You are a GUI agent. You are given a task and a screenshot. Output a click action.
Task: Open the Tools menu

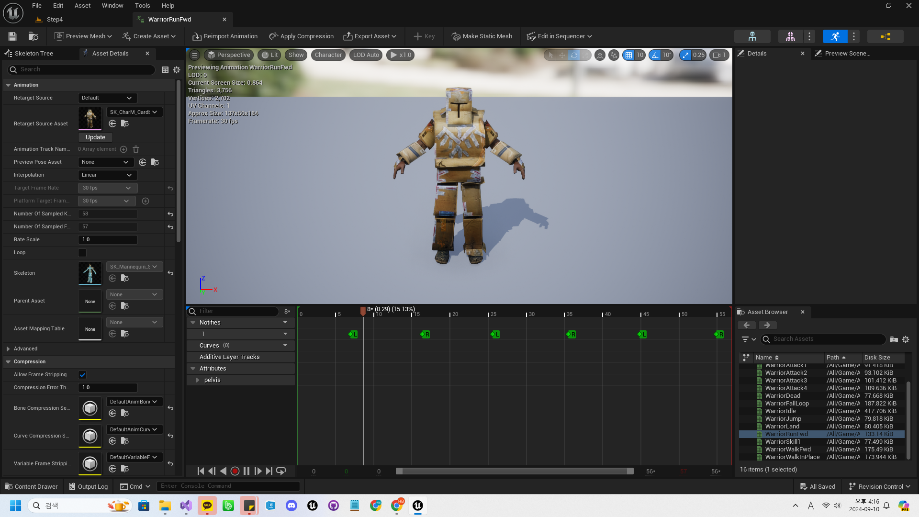[142, 6]
